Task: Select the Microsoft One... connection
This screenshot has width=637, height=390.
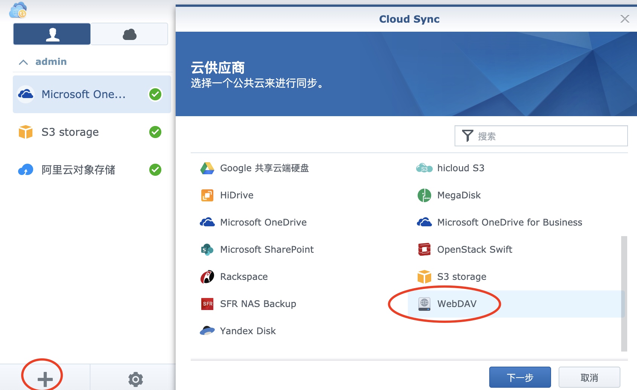Action: click(92, 94)
